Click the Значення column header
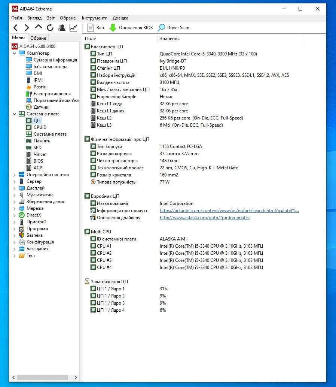Image resolution: width=336 pixels, height=387 pixels. tap(230, 39)
